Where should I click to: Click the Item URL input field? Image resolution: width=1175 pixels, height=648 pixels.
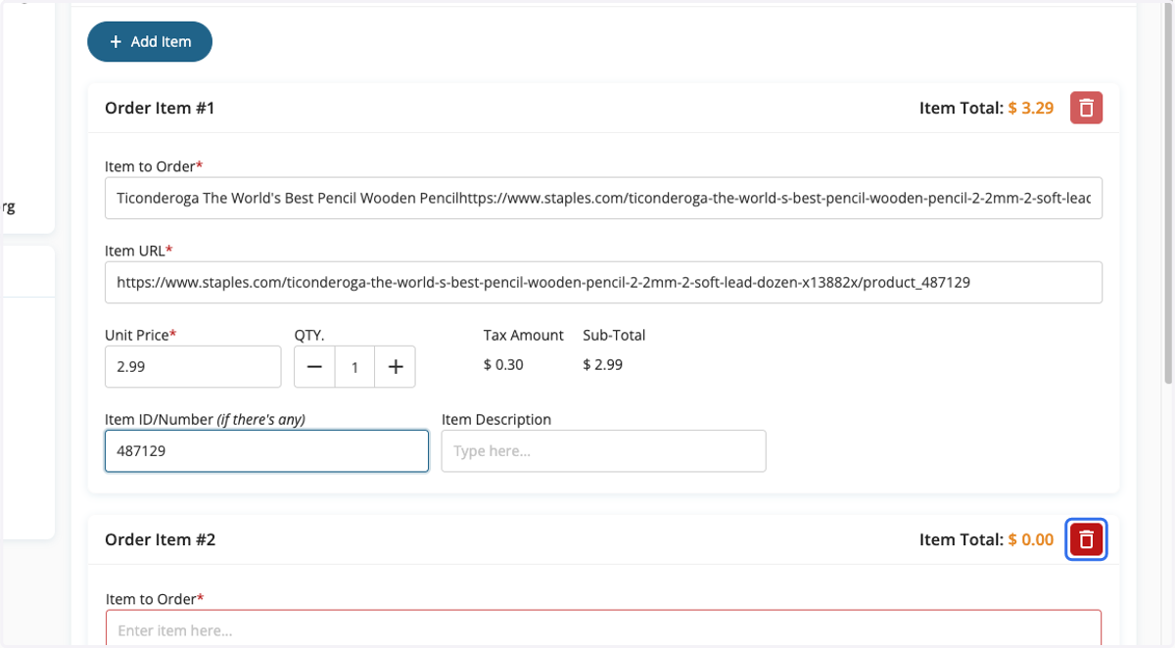click(603, 282)
